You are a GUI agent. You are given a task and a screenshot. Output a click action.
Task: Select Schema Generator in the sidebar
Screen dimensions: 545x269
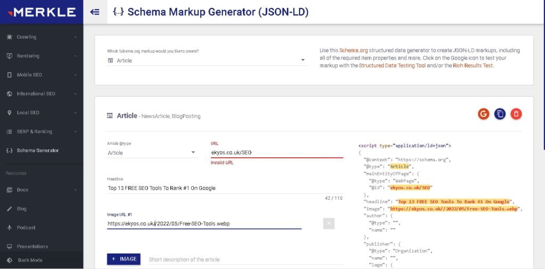[42, 150]
